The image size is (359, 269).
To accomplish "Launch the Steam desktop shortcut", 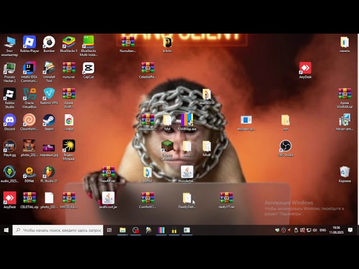I will 49,122.
